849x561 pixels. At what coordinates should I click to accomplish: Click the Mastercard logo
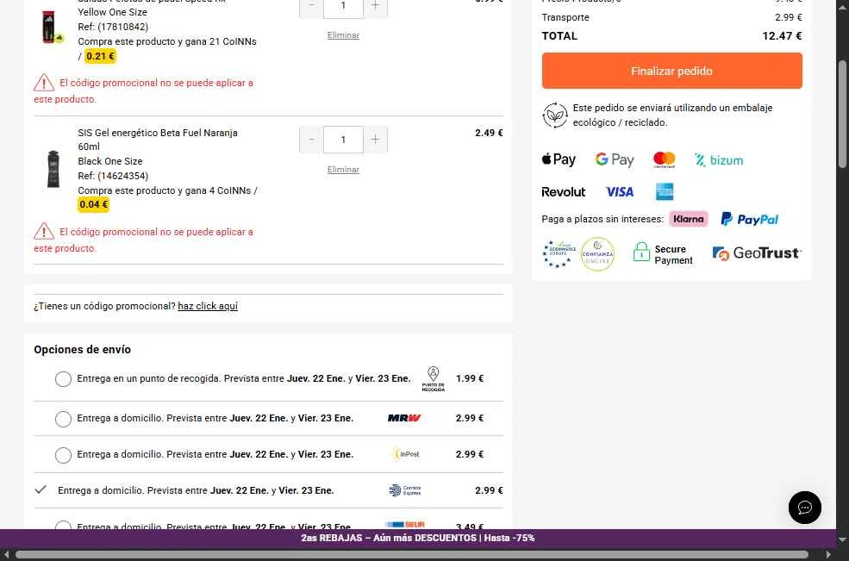tap(664, 159)
